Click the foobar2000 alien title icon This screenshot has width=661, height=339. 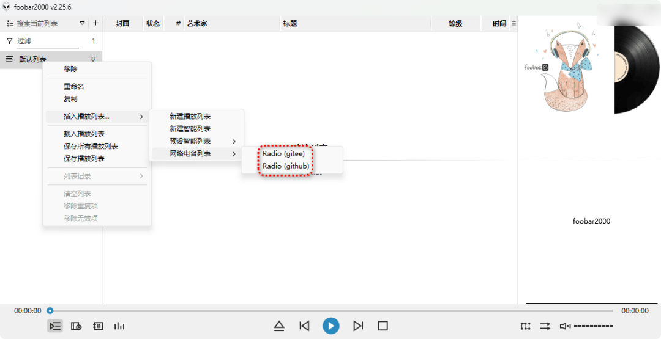click(x=6, y=7)
